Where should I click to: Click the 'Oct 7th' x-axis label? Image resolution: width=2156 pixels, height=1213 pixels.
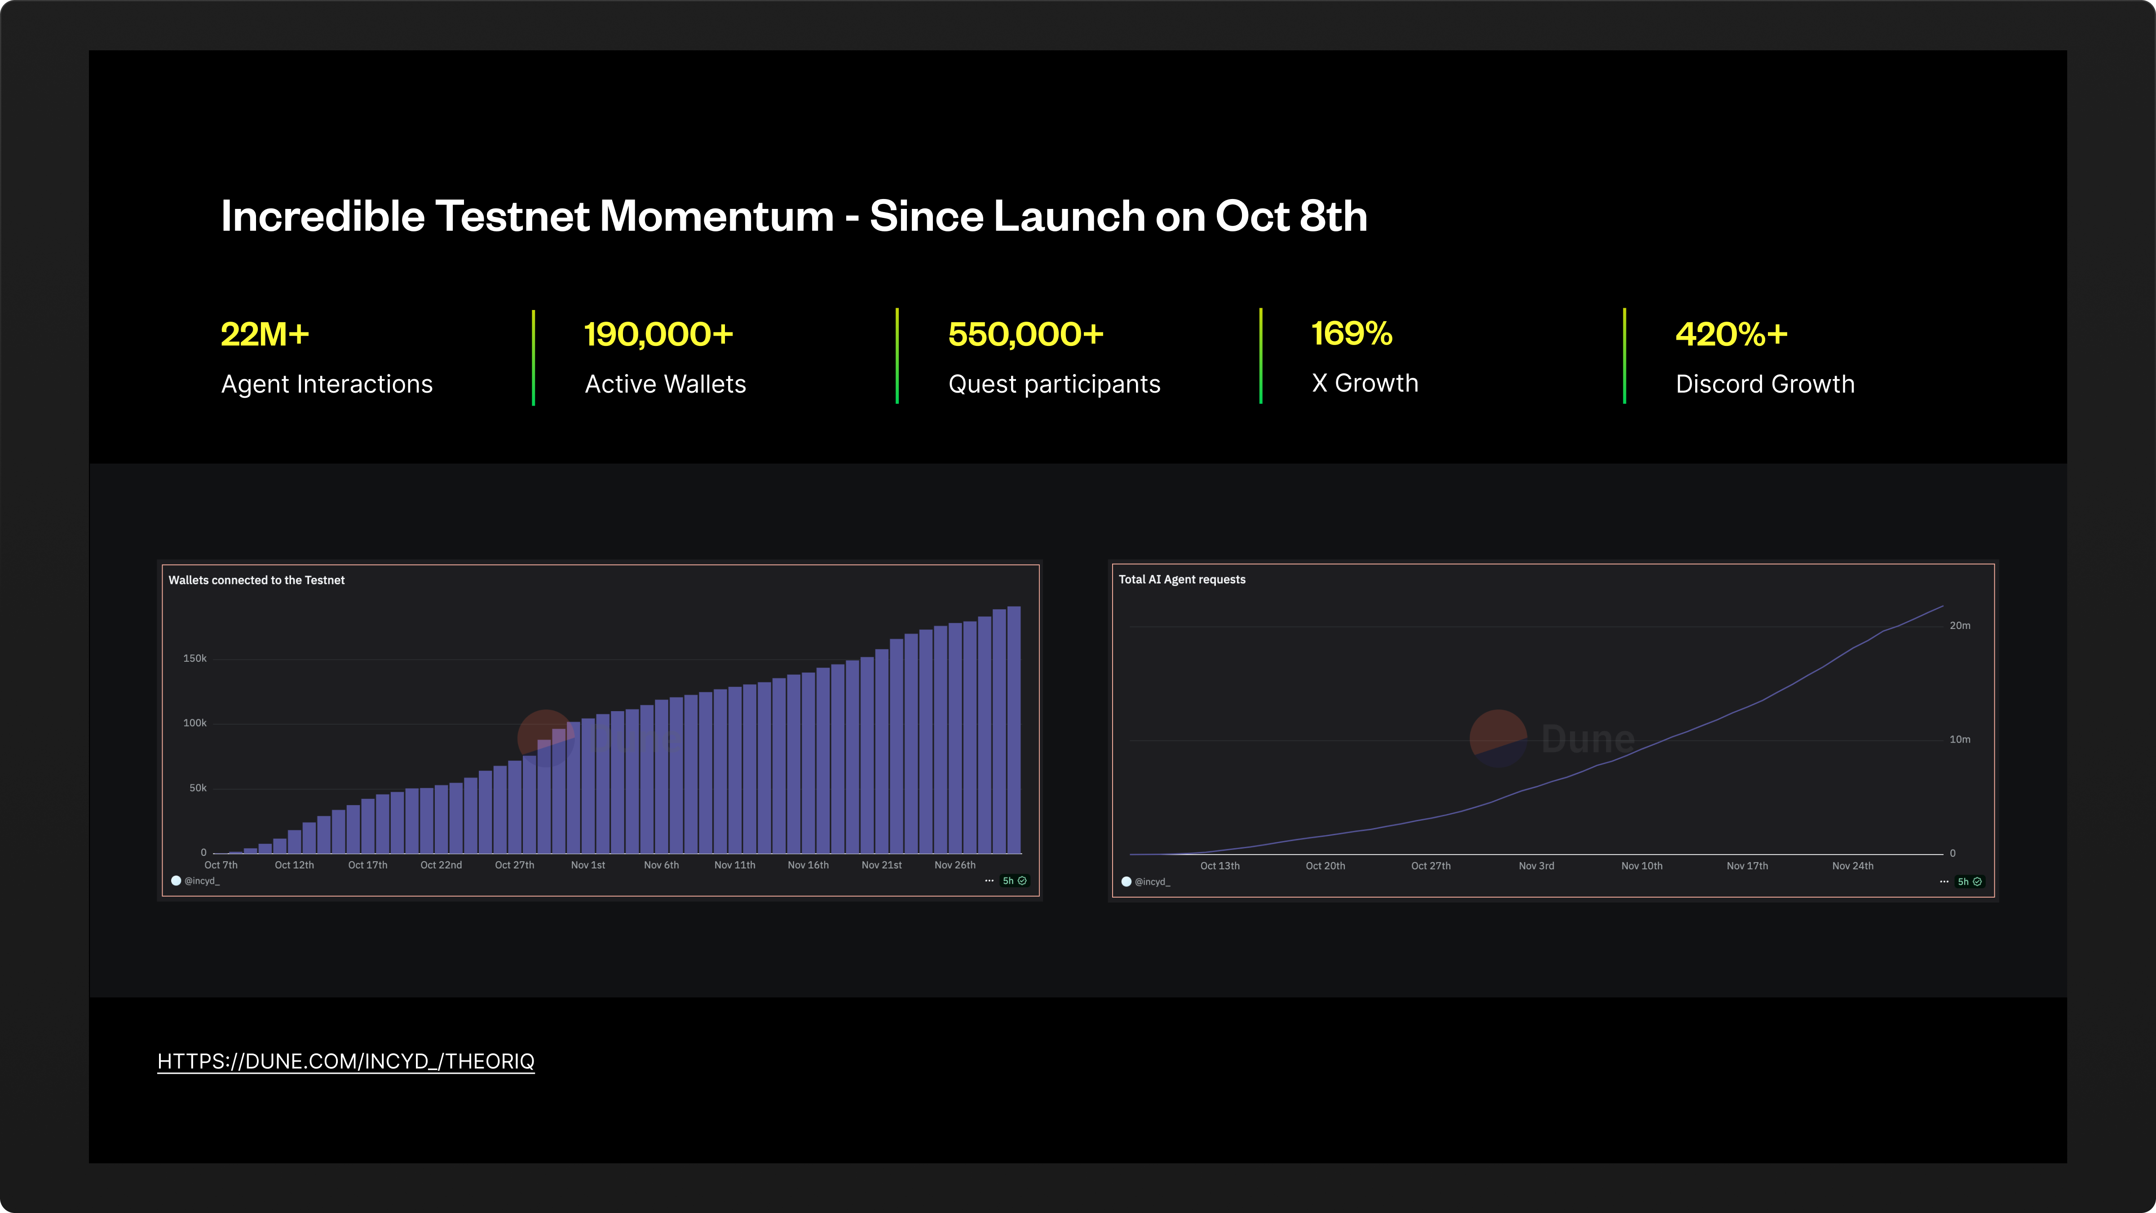pos(221,866)
